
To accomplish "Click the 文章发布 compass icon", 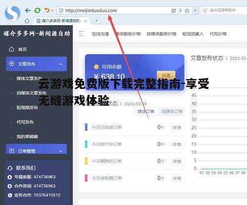I will [11, 64].
